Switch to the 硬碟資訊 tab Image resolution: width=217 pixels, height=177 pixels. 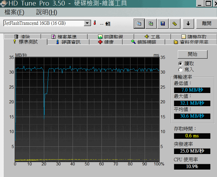point(68,42)
